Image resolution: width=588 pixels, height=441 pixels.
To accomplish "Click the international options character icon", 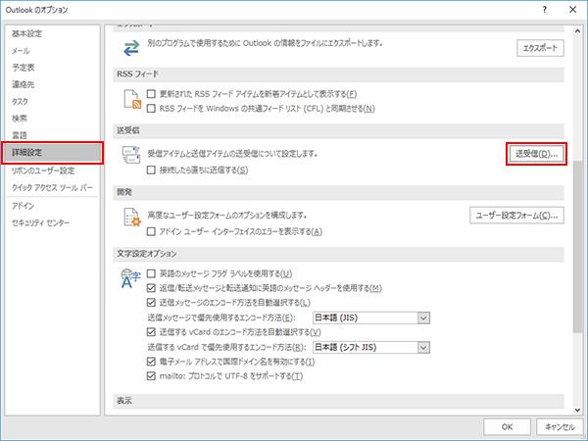I will pyautogui.click(x=128, y=281).
